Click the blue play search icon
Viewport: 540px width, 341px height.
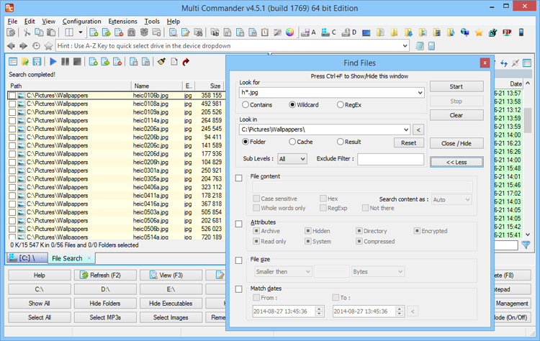coord(53,62)
